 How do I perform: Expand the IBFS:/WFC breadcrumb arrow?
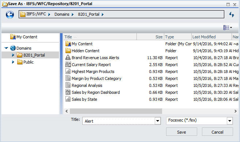(x=49, y=15)
